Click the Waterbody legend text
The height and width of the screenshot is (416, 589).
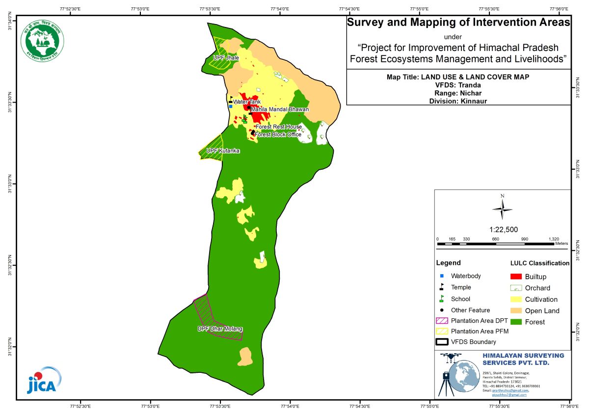(x=466, y=276)
